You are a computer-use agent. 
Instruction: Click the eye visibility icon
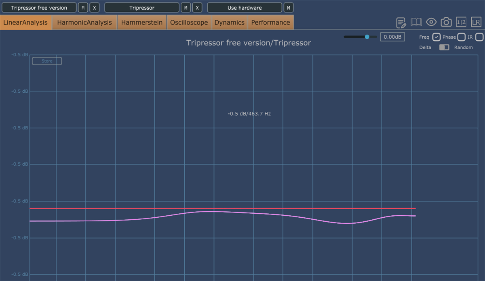point(431,22)
